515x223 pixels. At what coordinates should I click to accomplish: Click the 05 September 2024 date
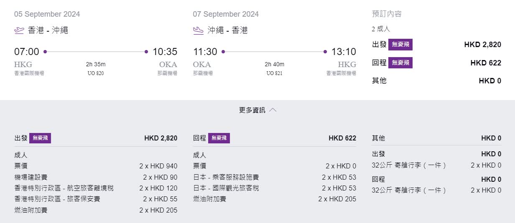point(47,14)
